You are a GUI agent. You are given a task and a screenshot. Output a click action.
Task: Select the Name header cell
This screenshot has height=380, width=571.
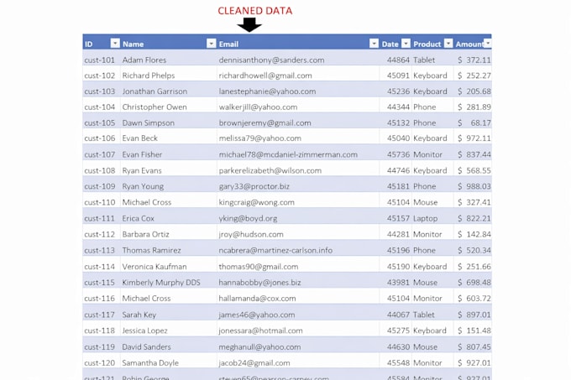coord(133,44)
